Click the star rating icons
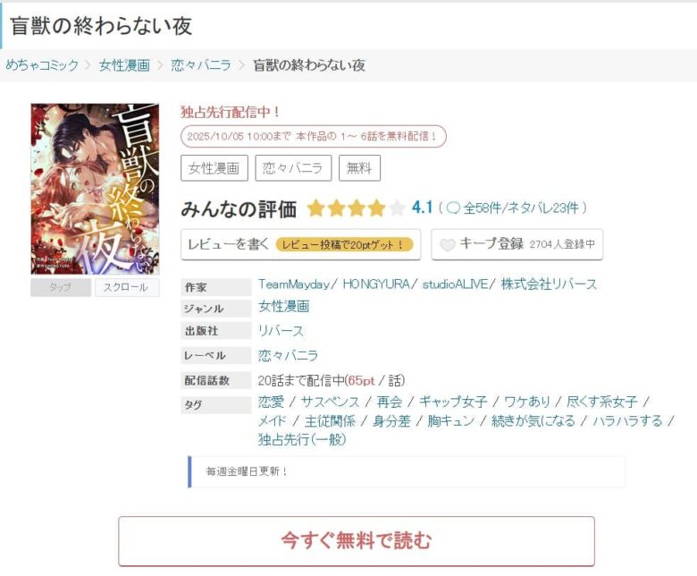697x576 pixels. tap(356, 208)
